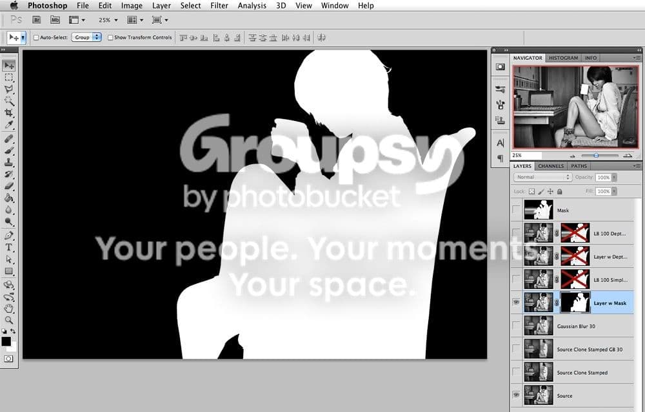The height and width of the screenshot is (412, 645).
Task: Select the Quick Selection wand tool
Action: point(9,101)
